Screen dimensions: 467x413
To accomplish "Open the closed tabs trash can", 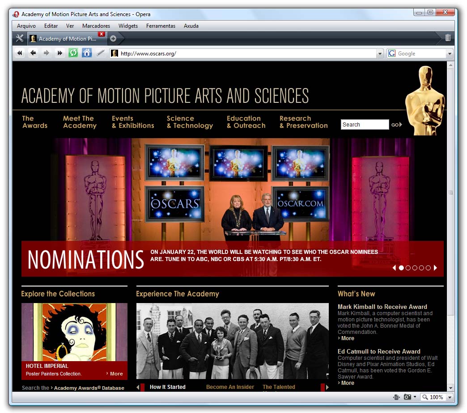I will point(448,38).
